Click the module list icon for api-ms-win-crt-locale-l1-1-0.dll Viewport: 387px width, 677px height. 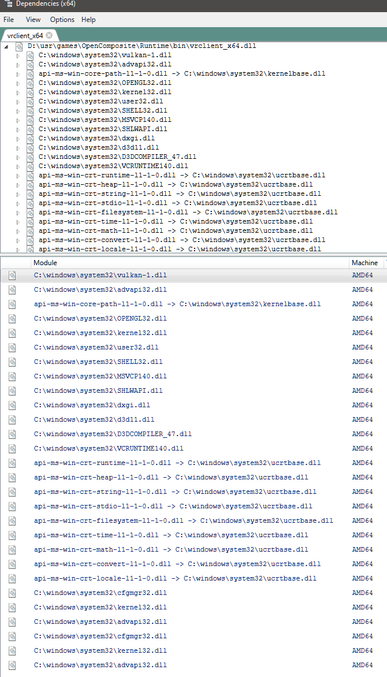[12, 579]
